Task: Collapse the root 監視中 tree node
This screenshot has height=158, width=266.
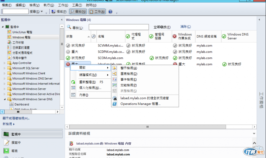Action: click(3, 27)
